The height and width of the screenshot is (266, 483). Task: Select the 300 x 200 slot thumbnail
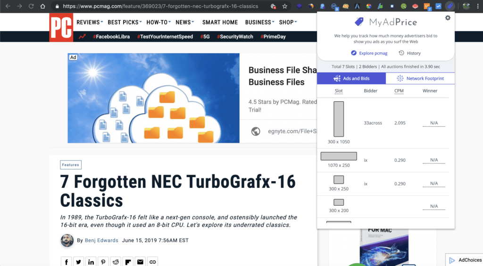click(339, 202)
